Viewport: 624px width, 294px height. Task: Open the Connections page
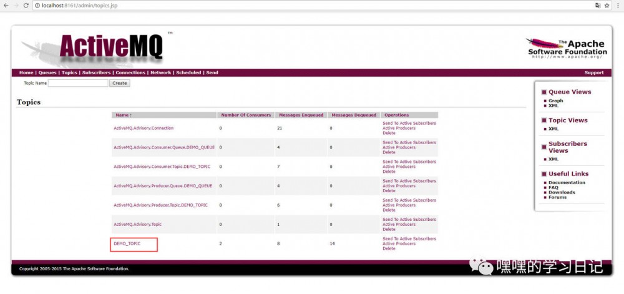[x=130, y=73]
